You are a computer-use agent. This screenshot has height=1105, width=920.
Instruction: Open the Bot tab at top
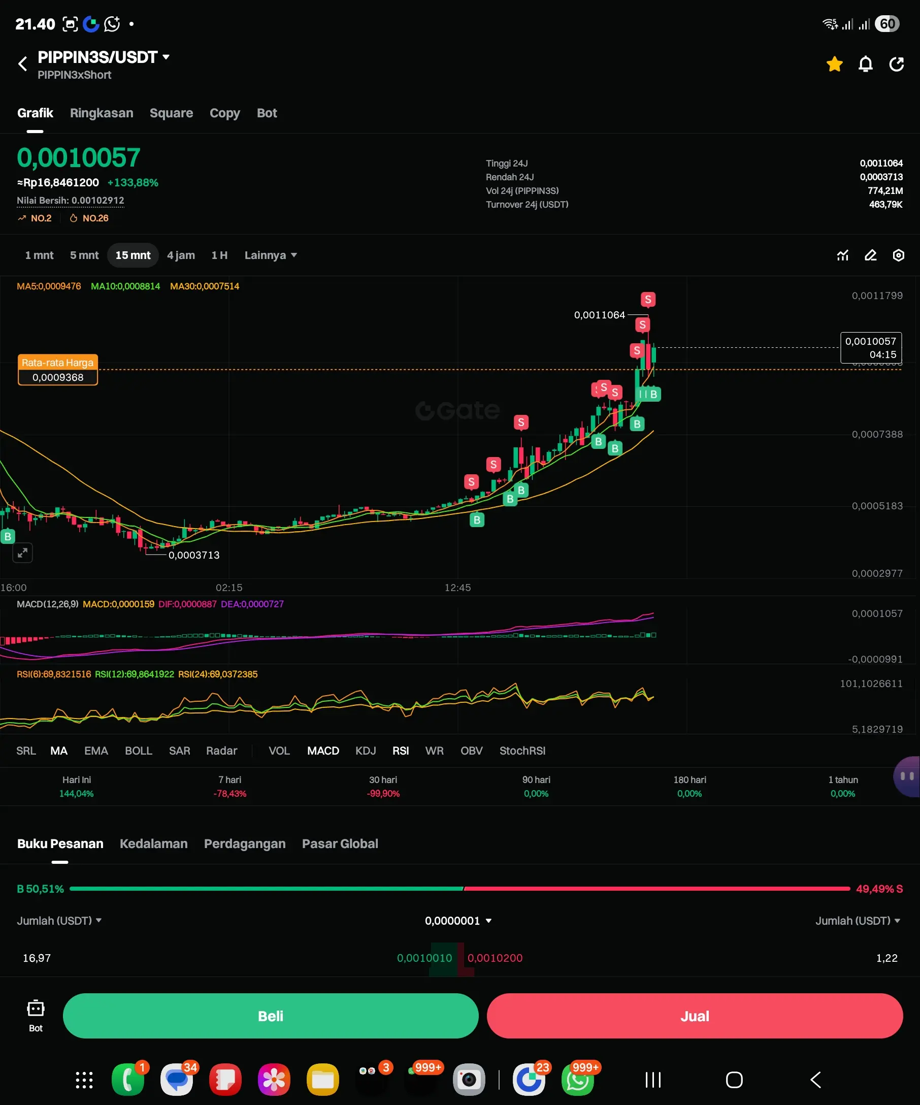[x=267, y=113]
